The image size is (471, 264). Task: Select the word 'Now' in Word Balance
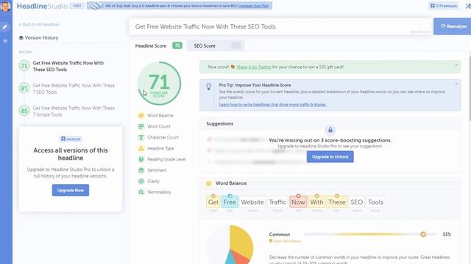[298, 202]
